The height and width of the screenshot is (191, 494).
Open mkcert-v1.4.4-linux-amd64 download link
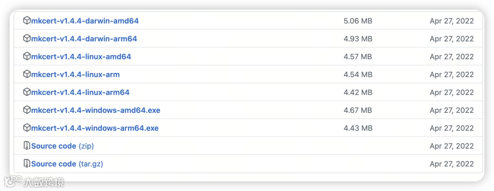(x=81, y=57)
